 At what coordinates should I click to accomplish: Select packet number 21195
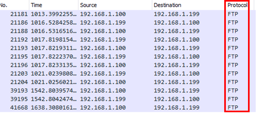(128, 57)
